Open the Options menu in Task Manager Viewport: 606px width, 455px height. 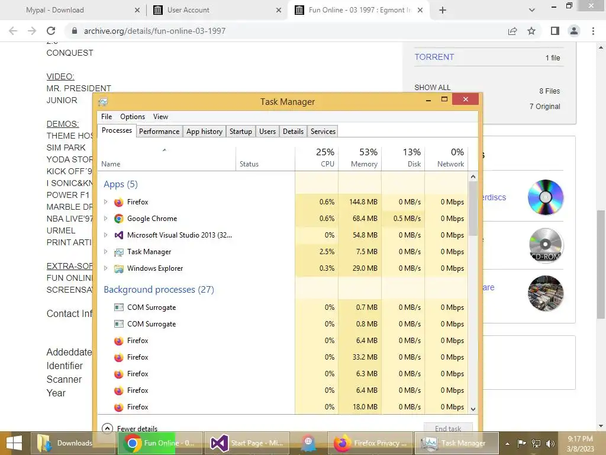[x=133, y=117]
